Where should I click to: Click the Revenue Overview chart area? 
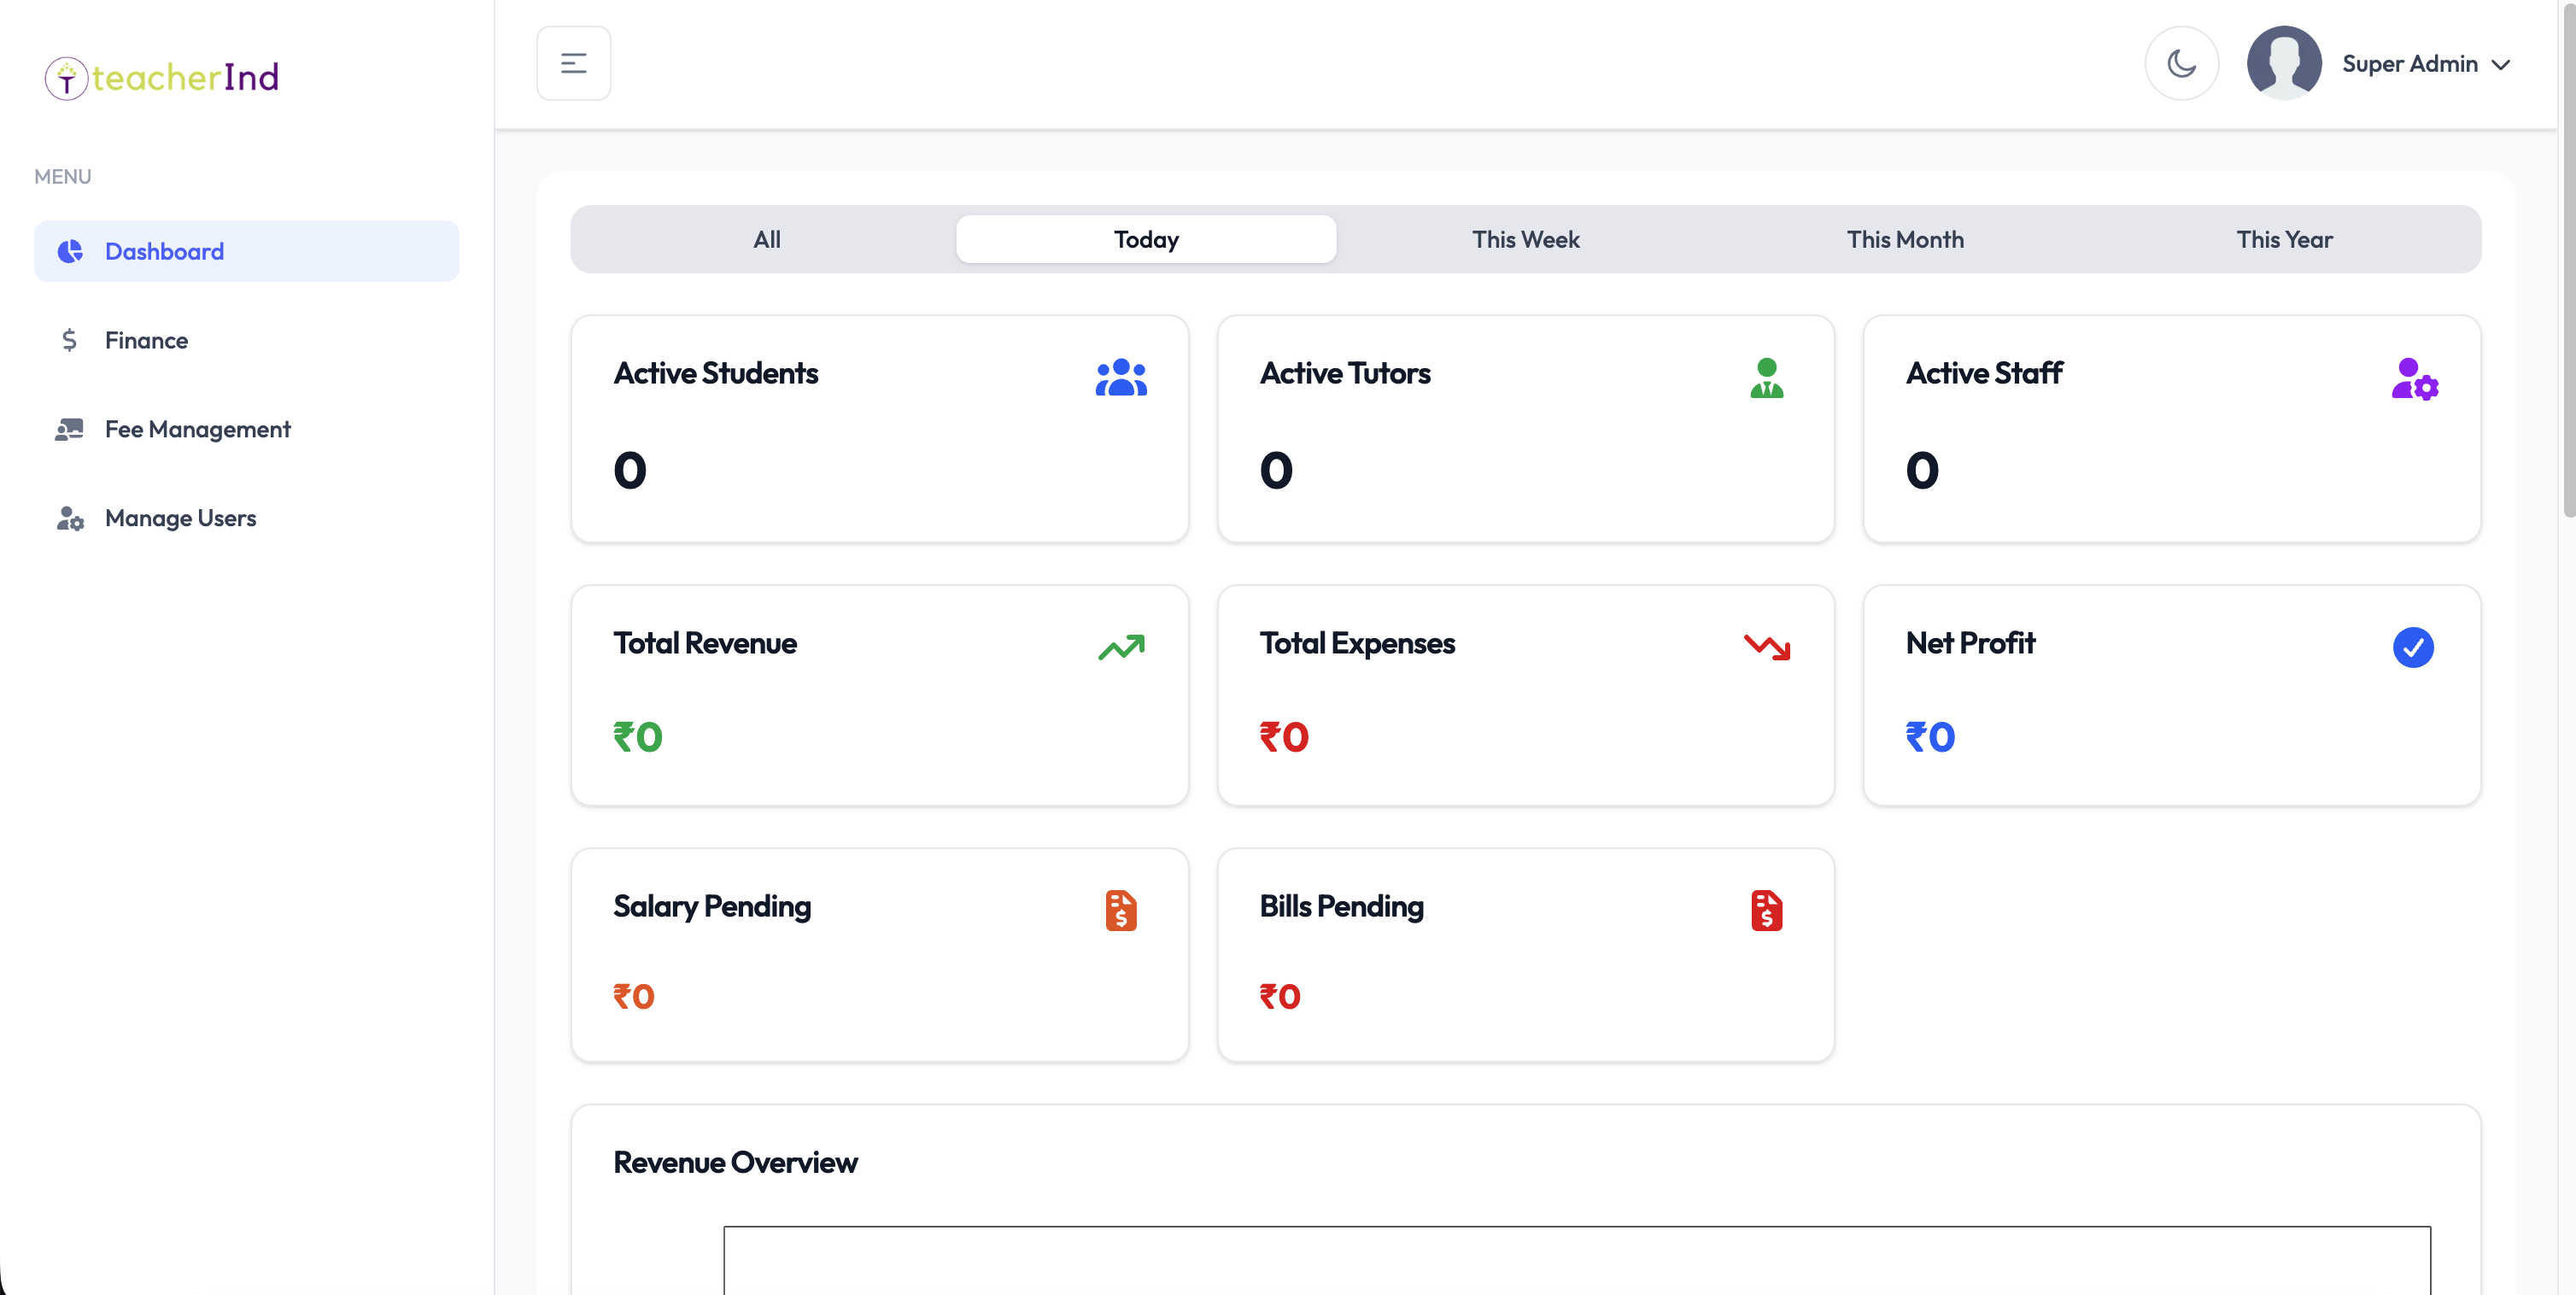coord(1576,1260)
